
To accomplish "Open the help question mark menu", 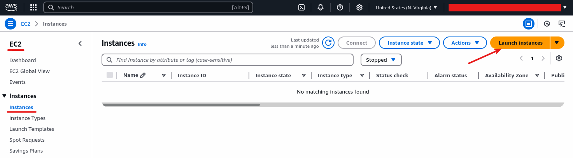I will (340, 7).
